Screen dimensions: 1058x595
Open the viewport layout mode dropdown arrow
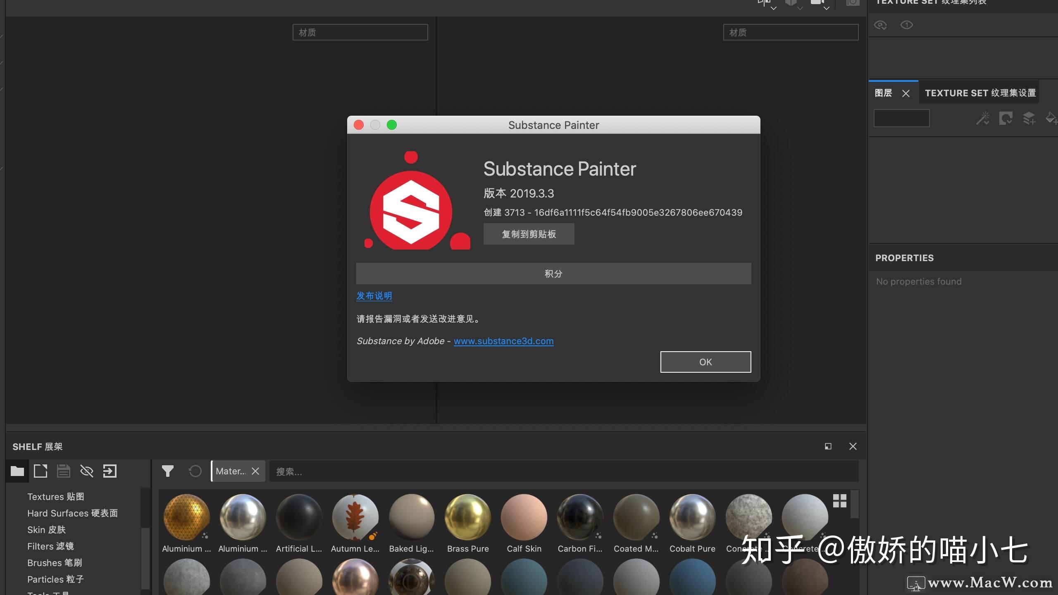773,8
